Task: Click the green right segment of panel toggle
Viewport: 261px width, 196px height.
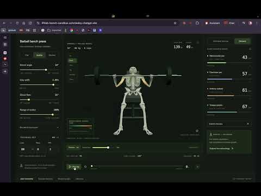Action: click(243, 41)
